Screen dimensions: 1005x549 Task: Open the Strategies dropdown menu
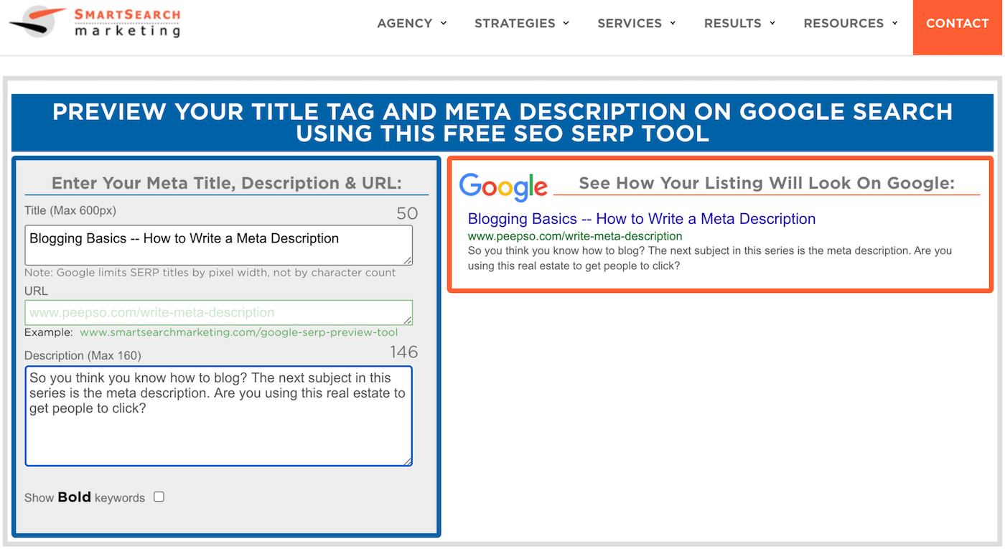[x=515, y=23]
